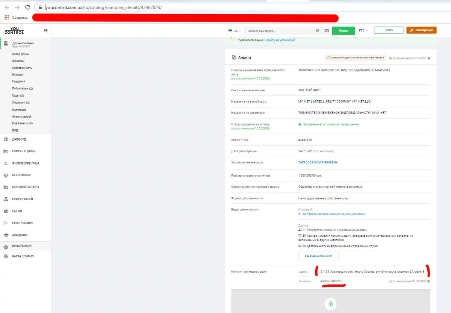Image resolution: width=451 pixels, height=313 pixels.
Task: Click the Академия graduation cap icon
Action: (x=6, y=235)
